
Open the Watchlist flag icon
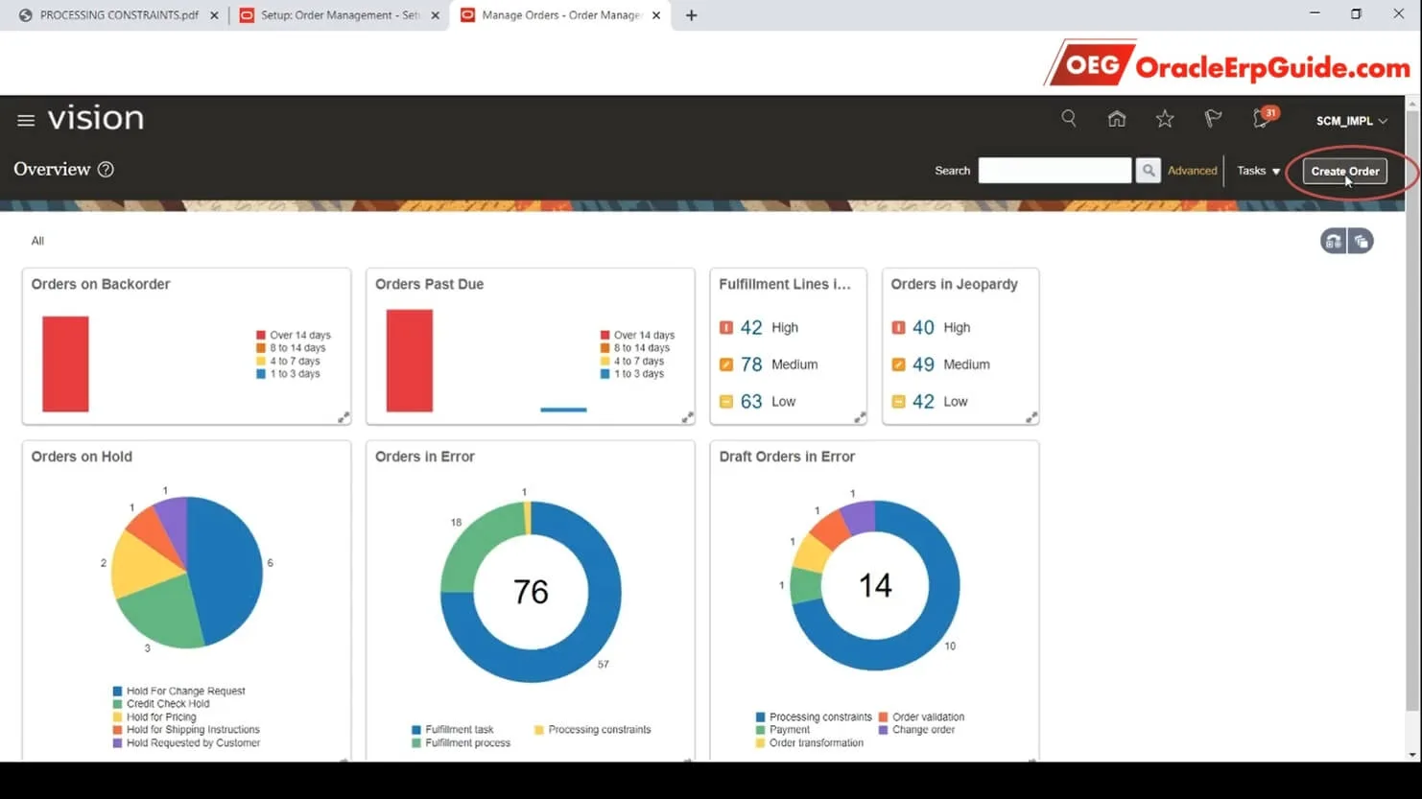(1213, 119)
